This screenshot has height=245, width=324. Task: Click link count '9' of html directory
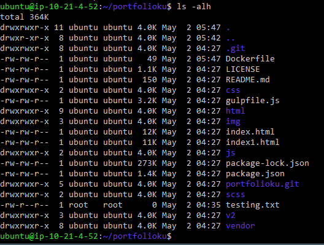(x=61, y=111)
